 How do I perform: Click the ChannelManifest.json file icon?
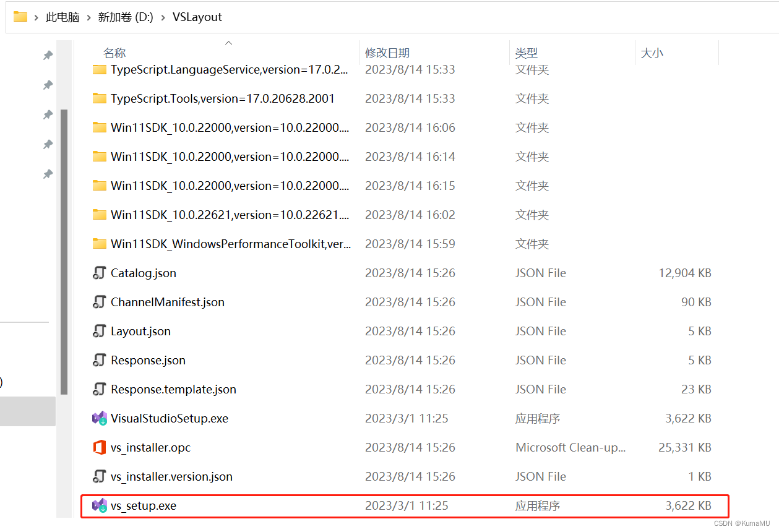coord(99,302)
